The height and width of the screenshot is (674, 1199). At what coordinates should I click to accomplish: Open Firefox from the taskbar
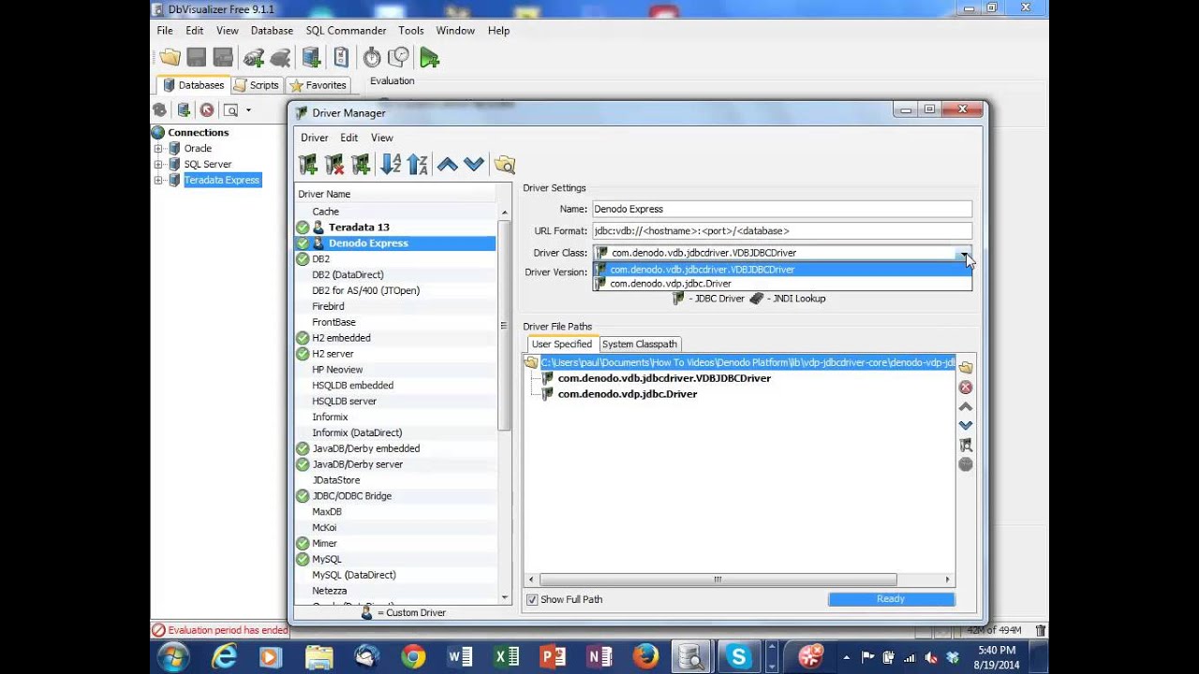tap(645, 657)
